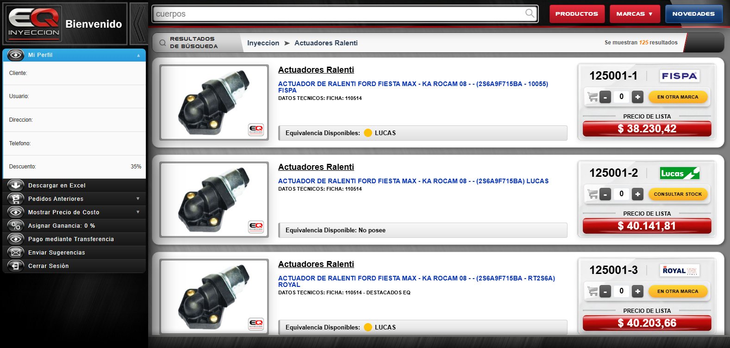The height and width of the screenshot is (348, 730).
Task: Toggle the Mi Perfil eye icon
Action: (16, 55)
